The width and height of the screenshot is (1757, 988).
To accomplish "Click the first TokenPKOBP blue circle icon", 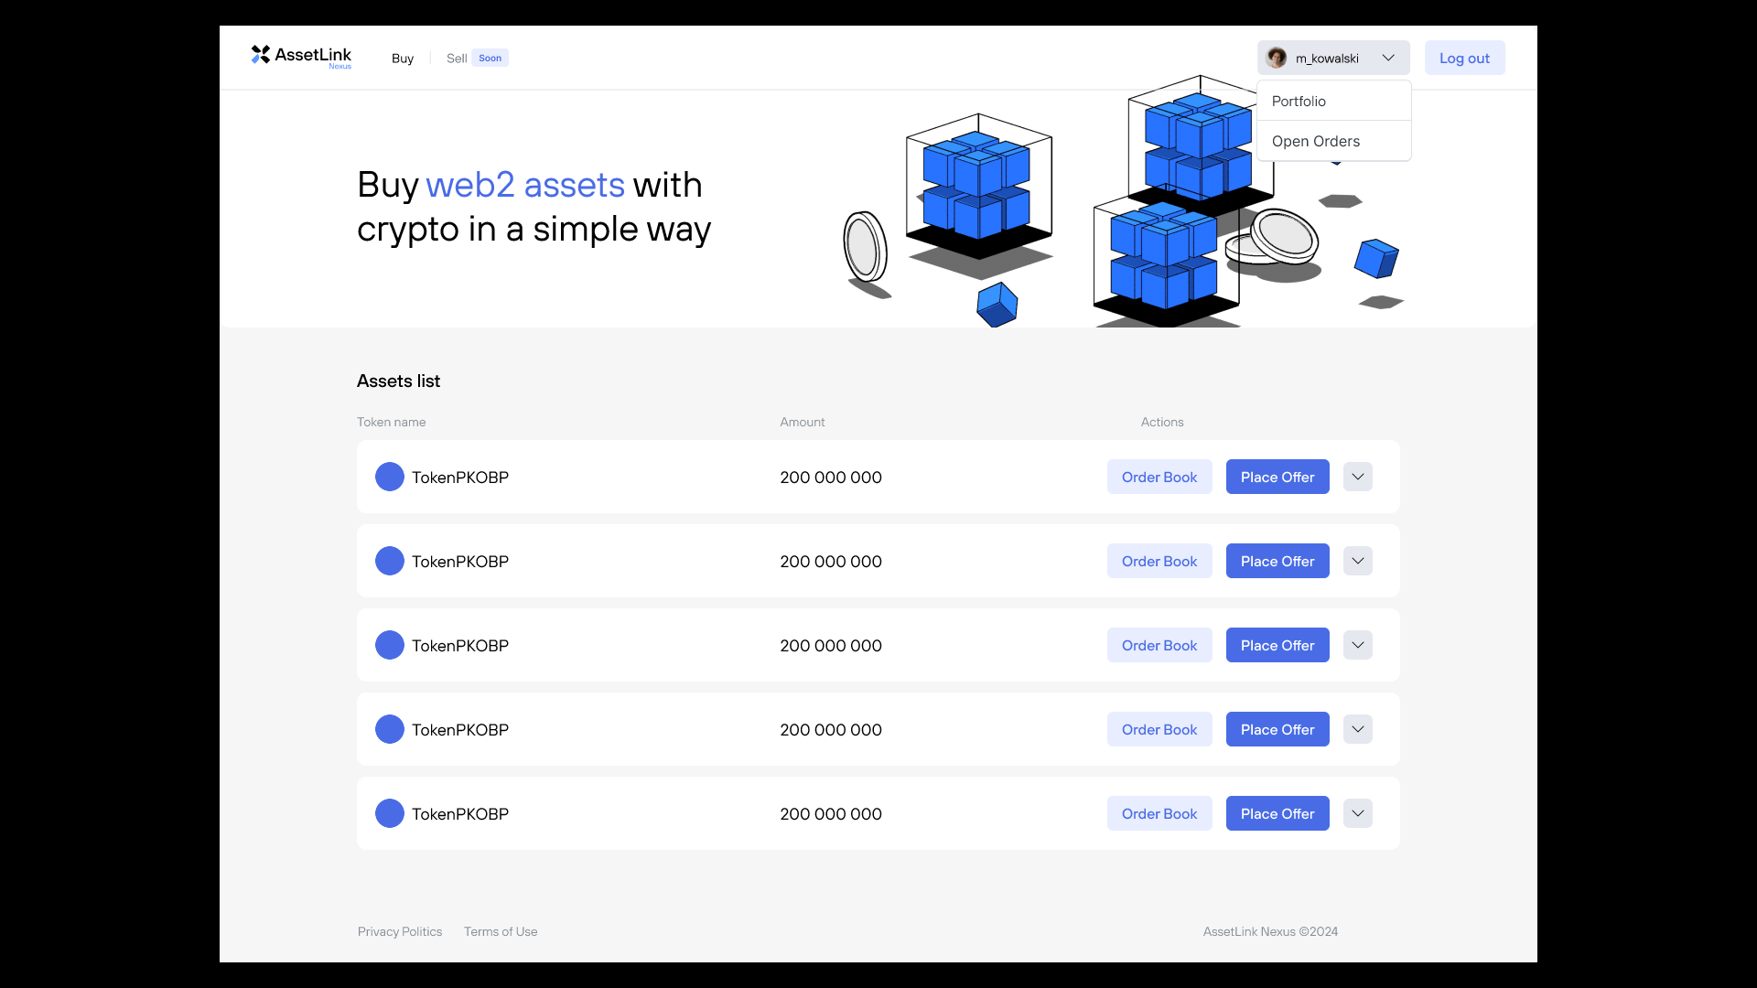I will tap(390, 477).
